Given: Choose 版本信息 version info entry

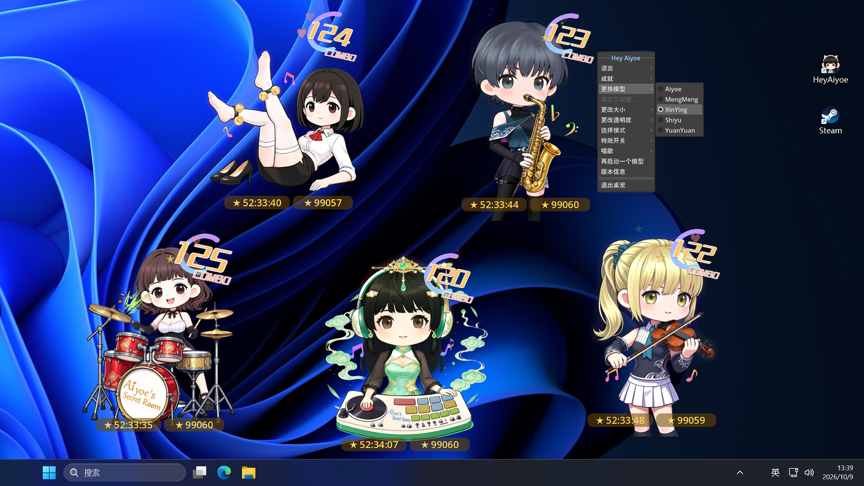Looking at the screenshot, I should [626, 172].
